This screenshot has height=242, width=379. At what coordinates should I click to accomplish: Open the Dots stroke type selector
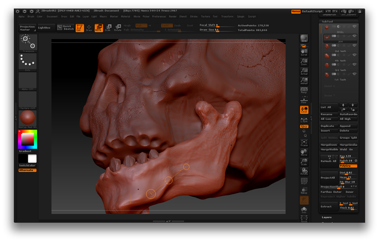point(28,62)
